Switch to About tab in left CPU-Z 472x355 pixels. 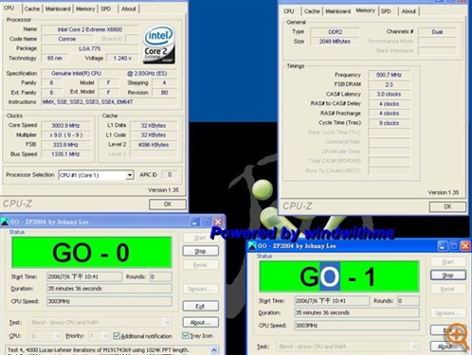(x=129, y=9)
